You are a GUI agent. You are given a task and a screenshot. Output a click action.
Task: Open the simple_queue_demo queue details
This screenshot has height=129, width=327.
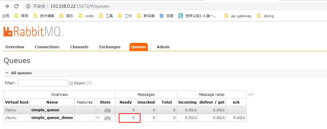(x=52, y=117)
